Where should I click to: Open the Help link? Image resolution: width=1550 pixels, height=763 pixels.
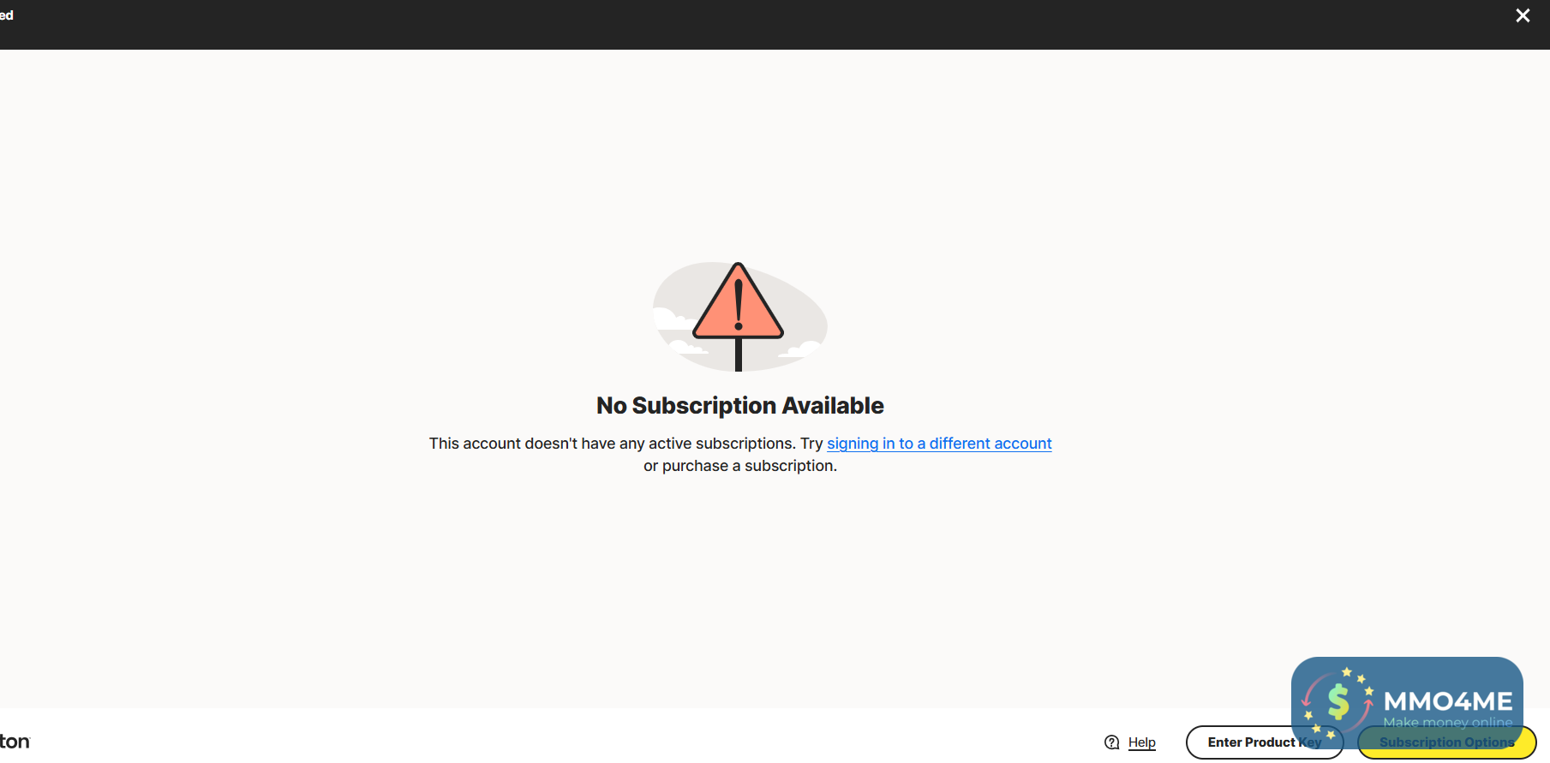click(x=1141, y=742)
